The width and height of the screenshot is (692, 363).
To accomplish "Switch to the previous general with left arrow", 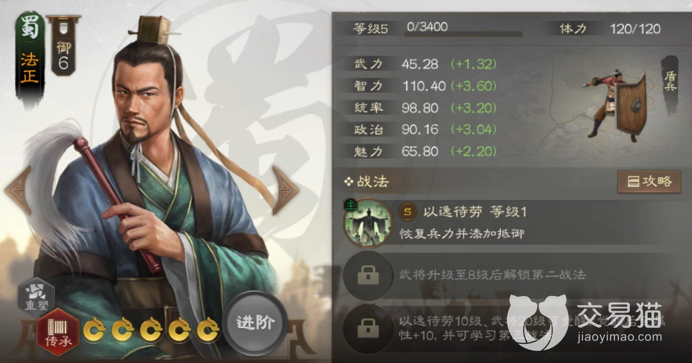I will click(18, 190).
